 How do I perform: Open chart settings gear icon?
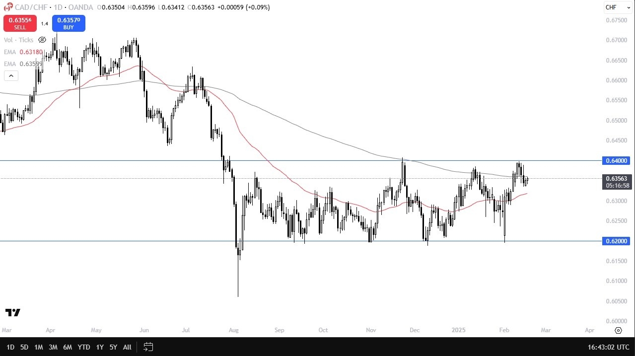click(x=618, y=330)
